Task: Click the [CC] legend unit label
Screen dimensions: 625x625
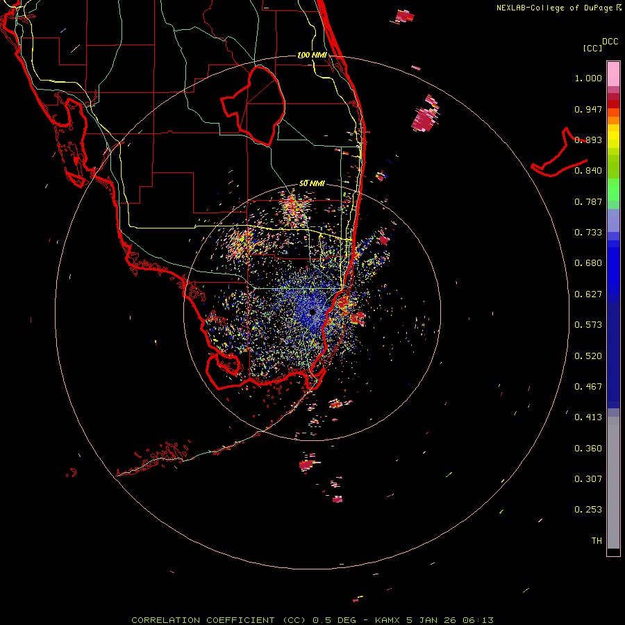Action: click(x=592, y=48)
